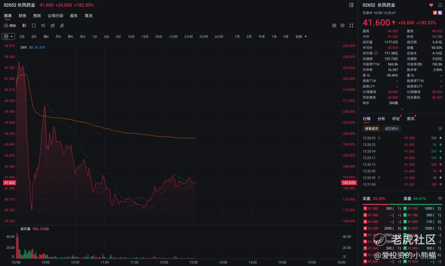Select the 年K interval
Viewport: 445px width, 266px height.
click(82, 37)
